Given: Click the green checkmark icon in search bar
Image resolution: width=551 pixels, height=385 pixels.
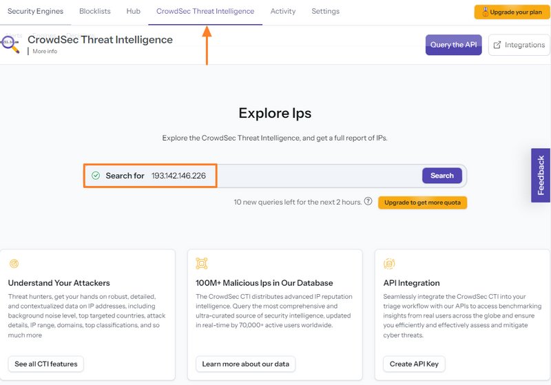Looking at the screenshot, I should 96,176.
